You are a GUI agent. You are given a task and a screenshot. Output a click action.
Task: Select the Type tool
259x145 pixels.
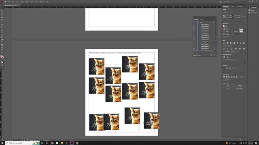(x=2, y=20)
